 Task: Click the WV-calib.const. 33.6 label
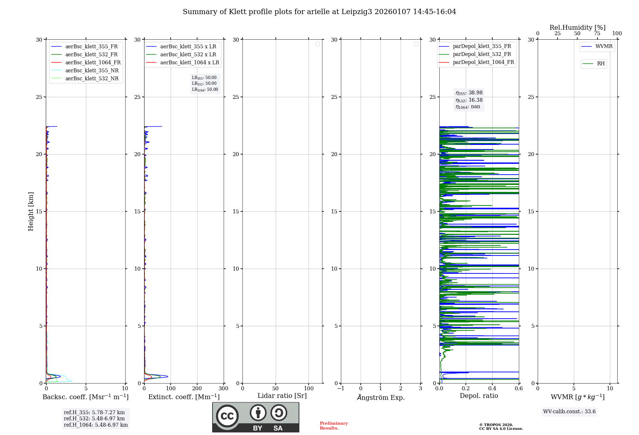click(569, 412)
